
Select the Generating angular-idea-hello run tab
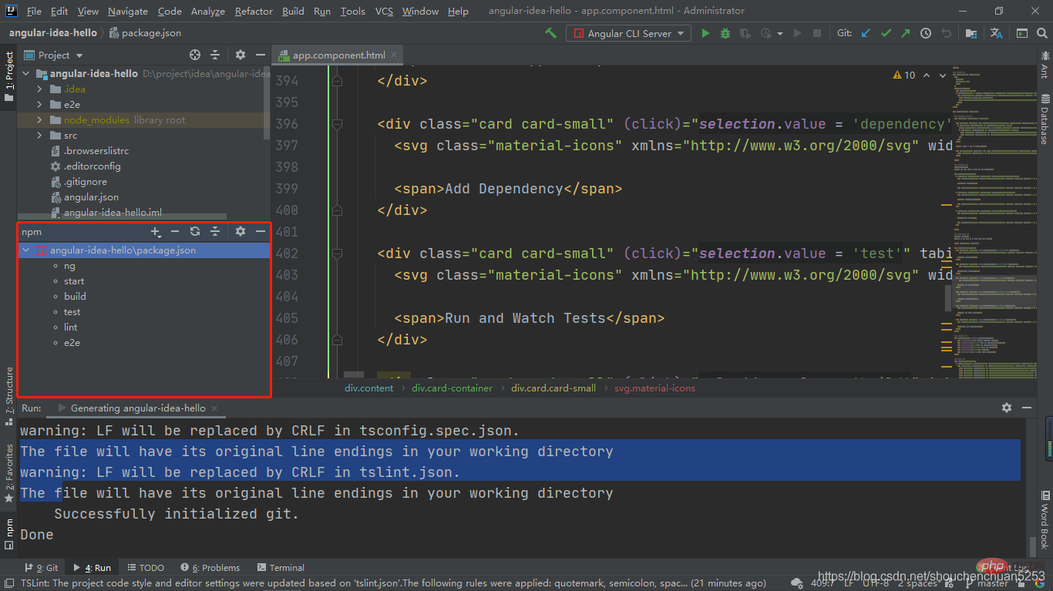point(138,408)
